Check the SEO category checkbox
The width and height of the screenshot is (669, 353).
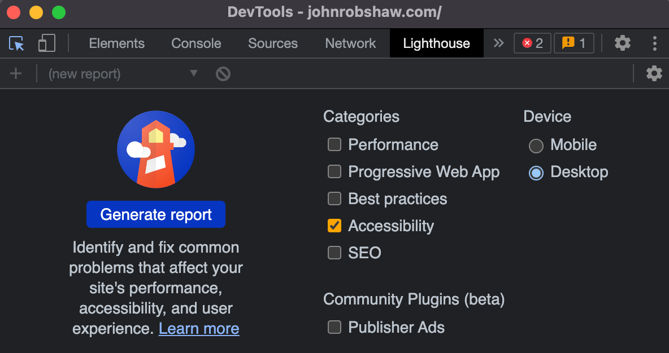pyautogui.click(x=334, y=253)
